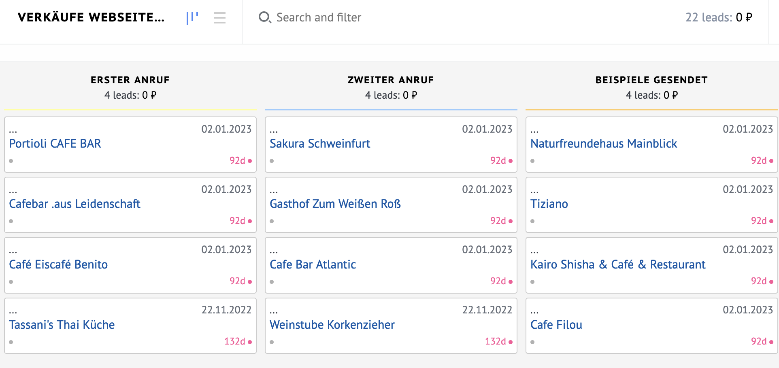Click the gray status dot on Cafe Bar Atlantic
This screenshot has height=368, width=779.
click(272, 282)
